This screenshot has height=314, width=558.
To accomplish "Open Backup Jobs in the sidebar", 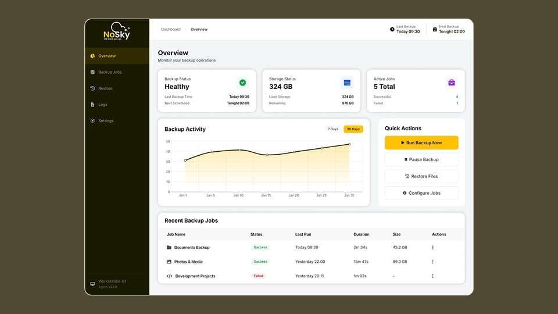I will pyautogui.click(x=110, y=72).
